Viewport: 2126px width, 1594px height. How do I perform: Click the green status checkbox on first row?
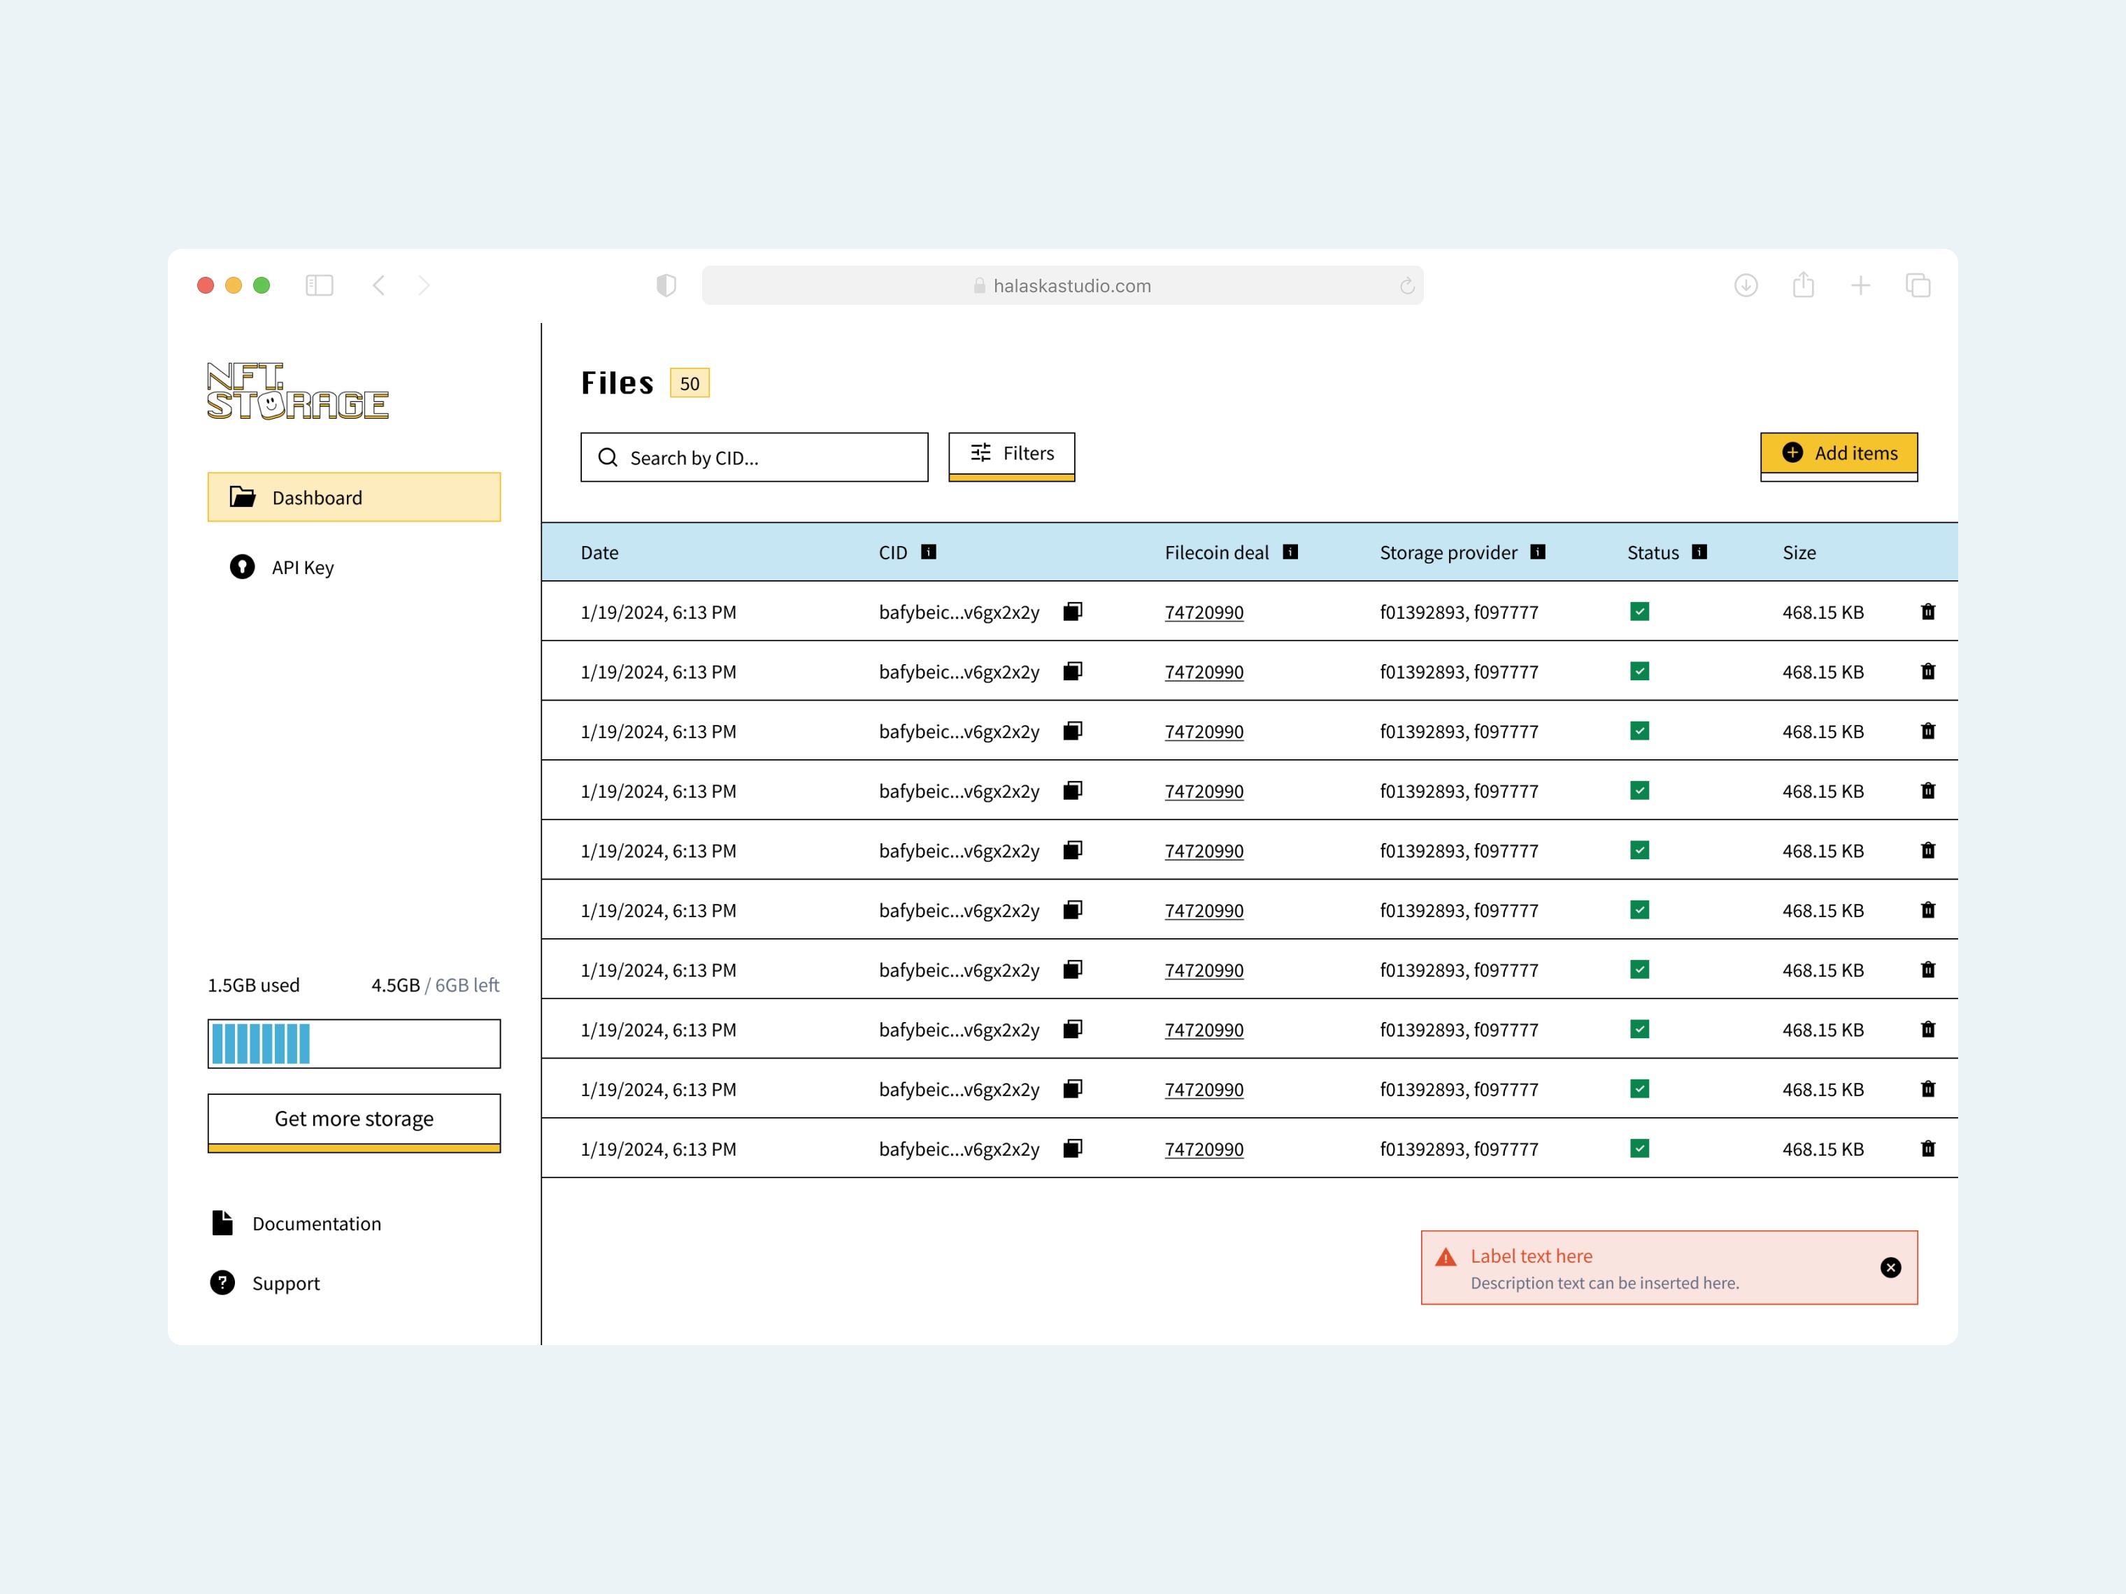(1640, 611)
